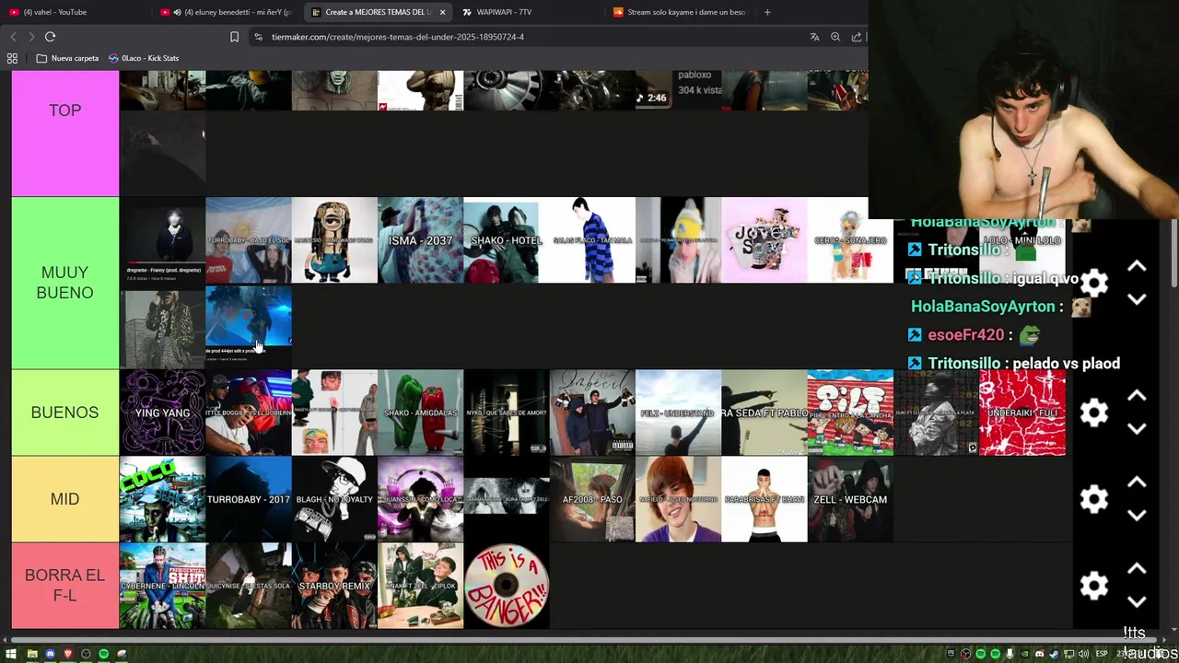Screen dimensions: 1179x663
Task: Move BORRA EL F-L tier up with arrow
Action: pyautogui.click(x=1137, y=569)
